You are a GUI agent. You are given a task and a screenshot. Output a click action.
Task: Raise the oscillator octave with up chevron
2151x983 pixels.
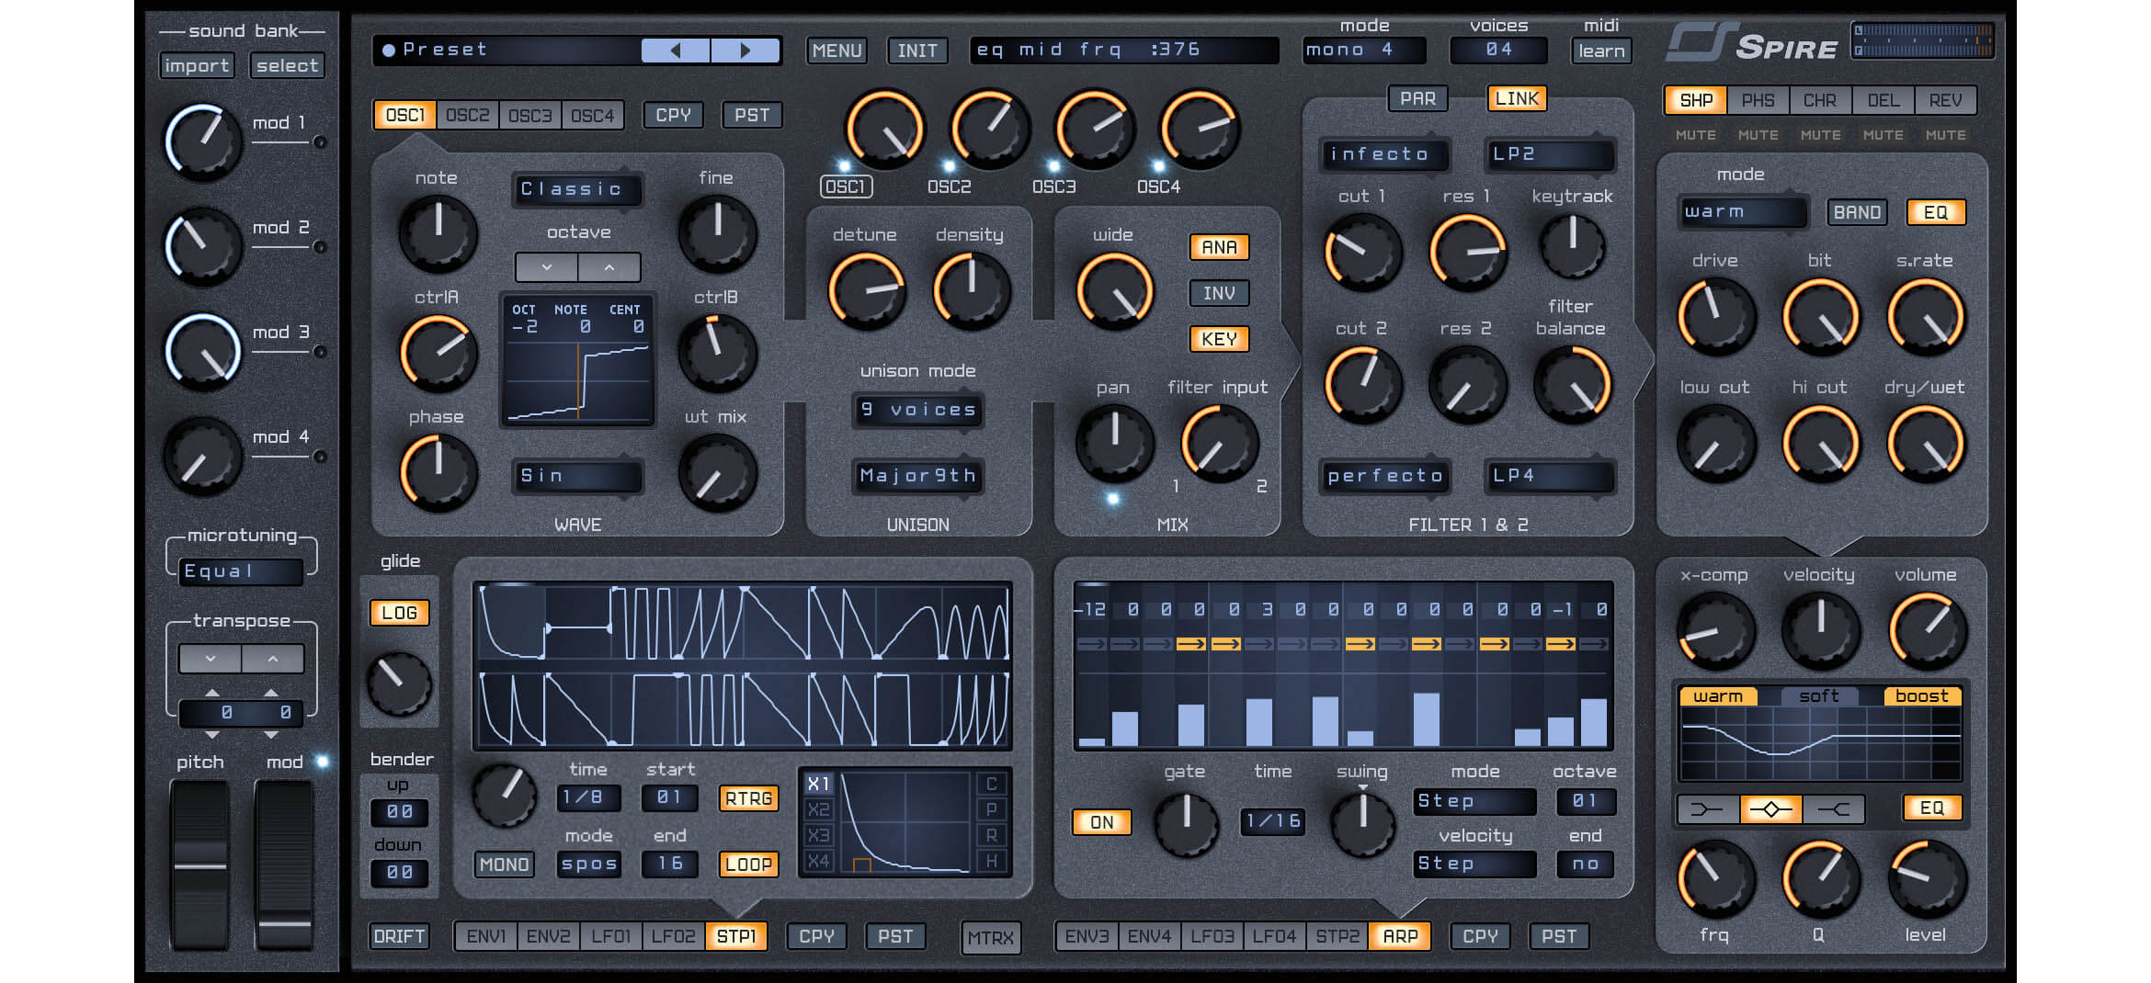tap(609, 267)
